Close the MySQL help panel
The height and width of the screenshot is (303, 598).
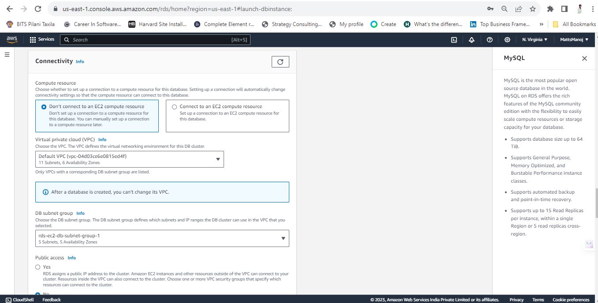coord(584,58)
